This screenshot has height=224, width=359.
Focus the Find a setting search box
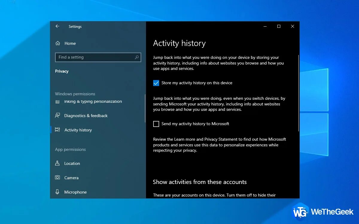click(x=98, y=57)
